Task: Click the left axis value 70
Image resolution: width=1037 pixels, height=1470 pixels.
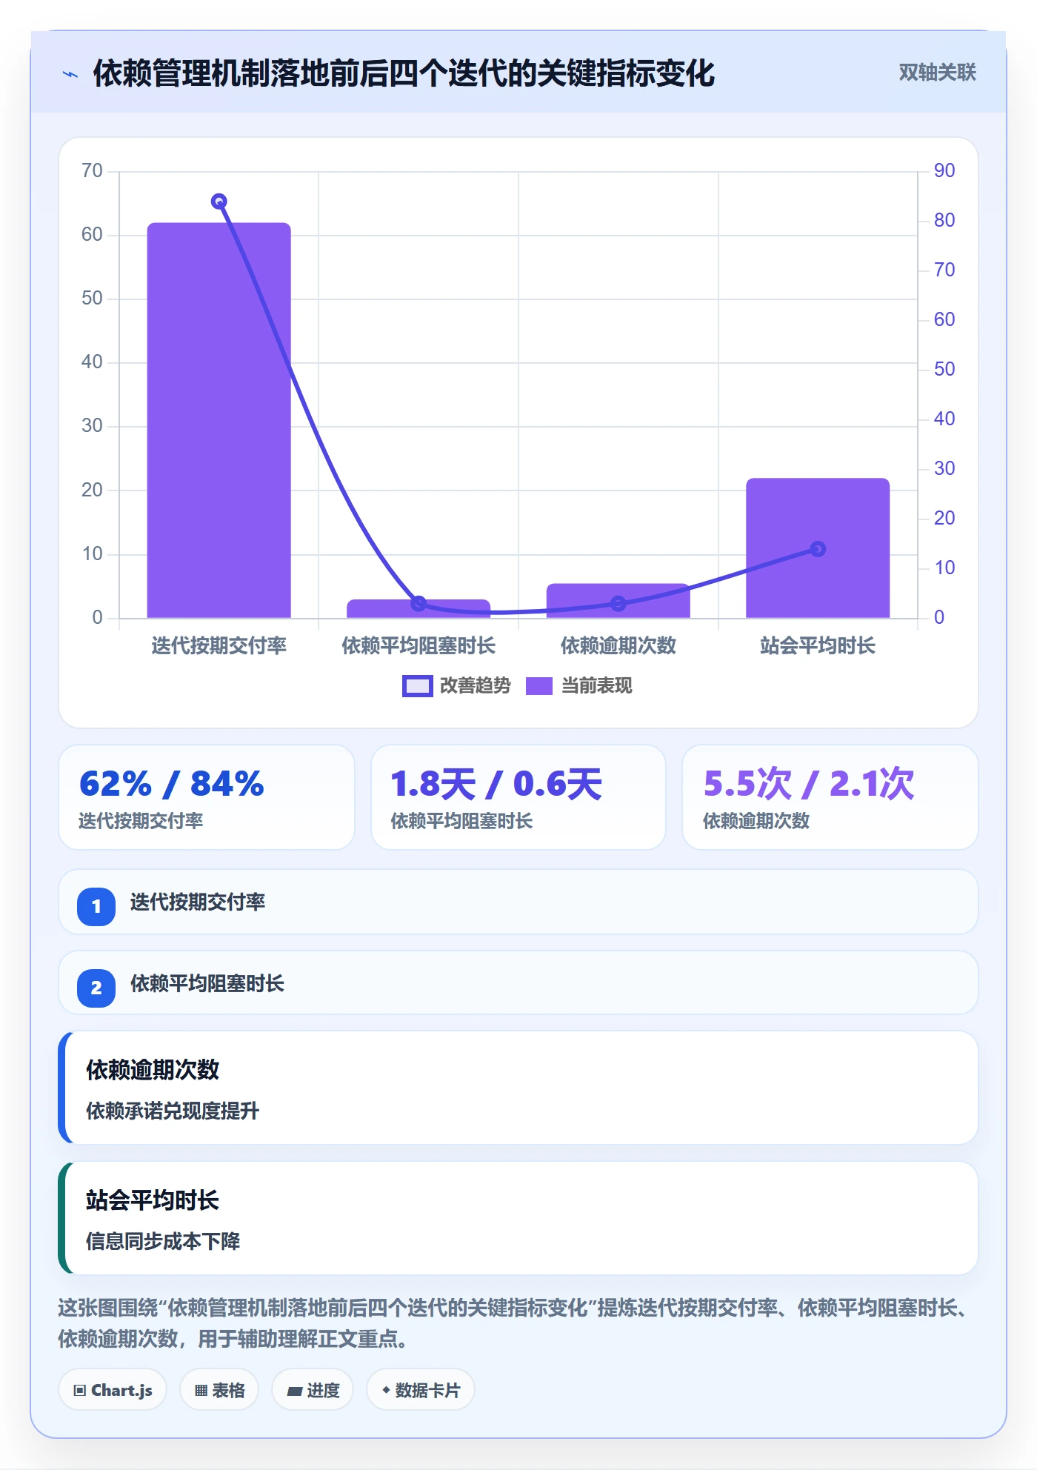Action: 92,170
